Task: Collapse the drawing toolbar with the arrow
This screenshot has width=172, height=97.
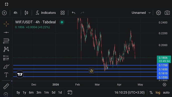Action: 12,81
